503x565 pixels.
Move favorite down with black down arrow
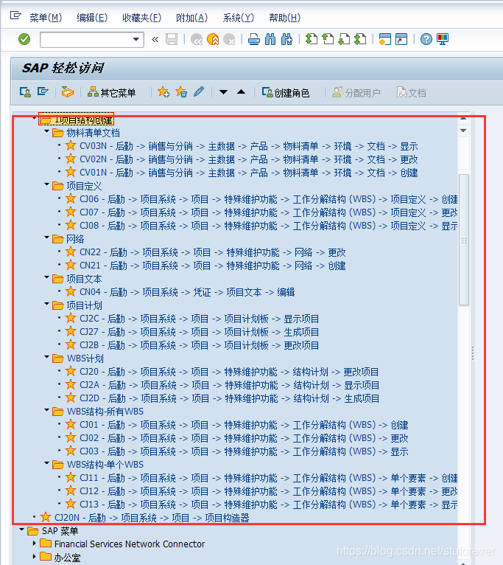tap(223, 92)
